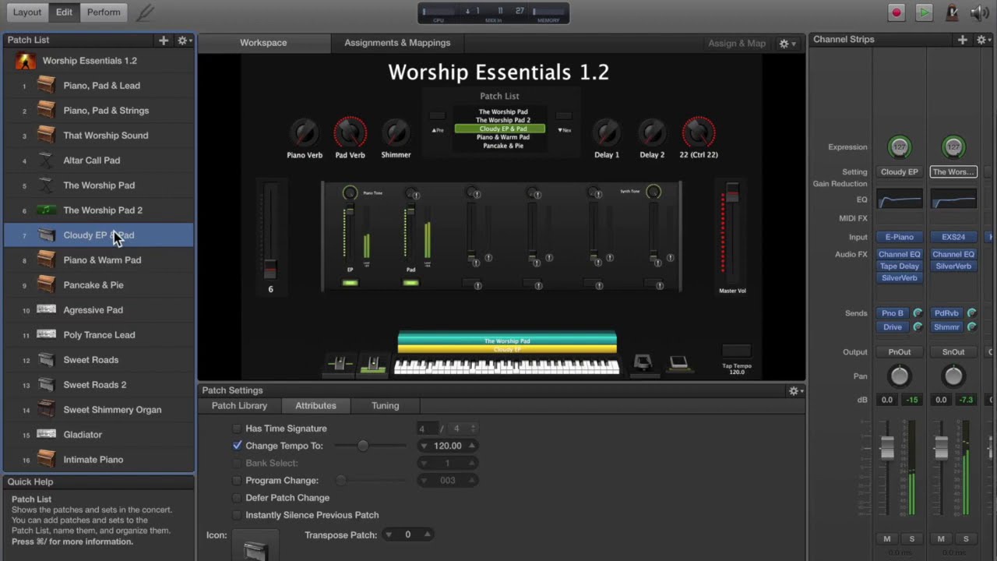Click the Piano Verb knob
Viewport: 997px width, 561px height.
click(304, 132)
